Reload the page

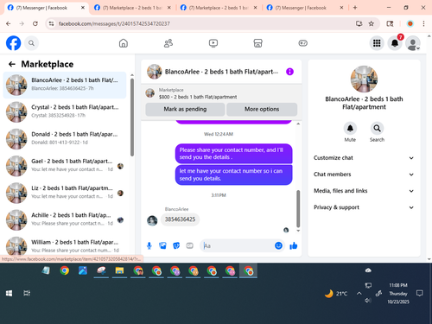point(35,23)
